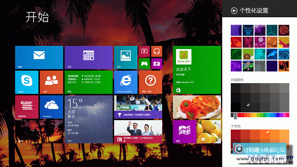Choose magenta on the background hue strip

(284, 115)
